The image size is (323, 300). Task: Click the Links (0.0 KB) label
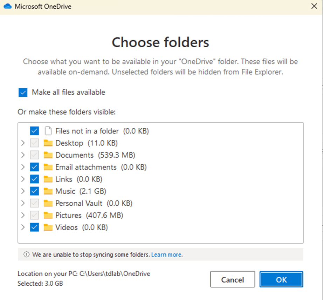[x=79, y=179]
